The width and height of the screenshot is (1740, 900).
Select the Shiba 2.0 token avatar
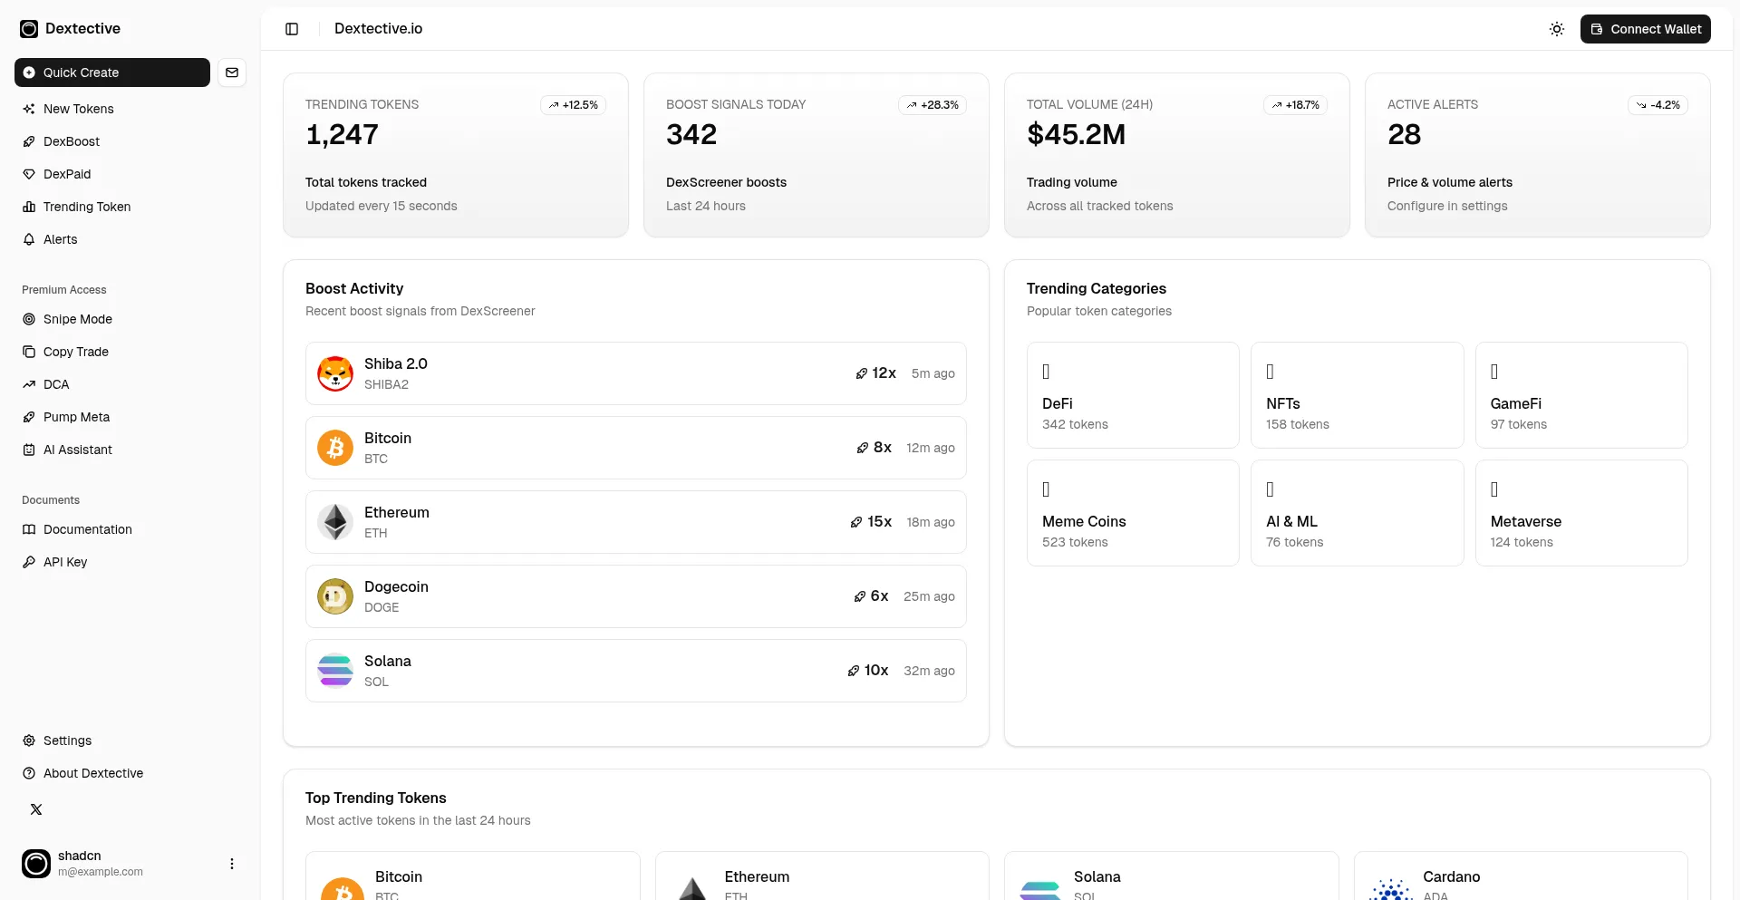click(335, 373)
